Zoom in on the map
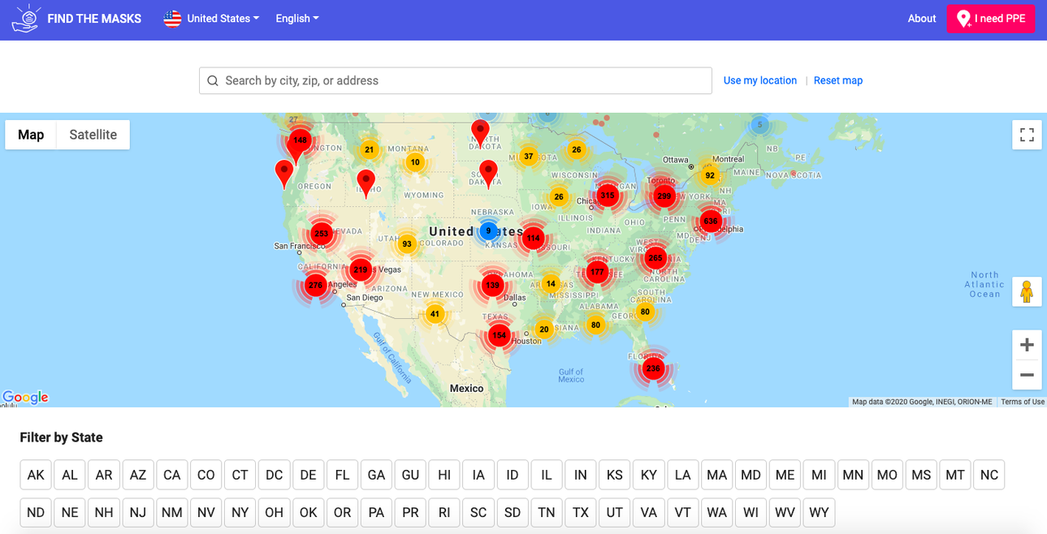Viewport: 1047px width, 534px height. 1027,345
